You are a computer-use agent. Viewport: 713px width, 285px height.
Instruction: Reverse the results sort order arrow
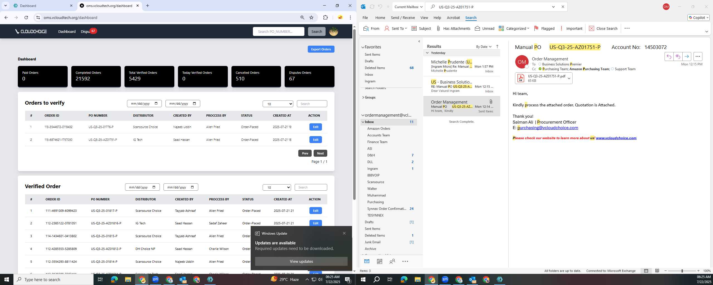pos(497,46)
